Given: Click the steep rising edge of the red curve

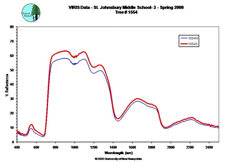Looking at the screenshot, I should point(48,92).
